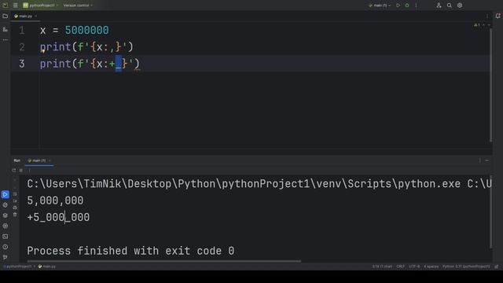Screen dimensions: 503x283
Task: Stop process in the Run panel toolbar
Action: point(21,171)
